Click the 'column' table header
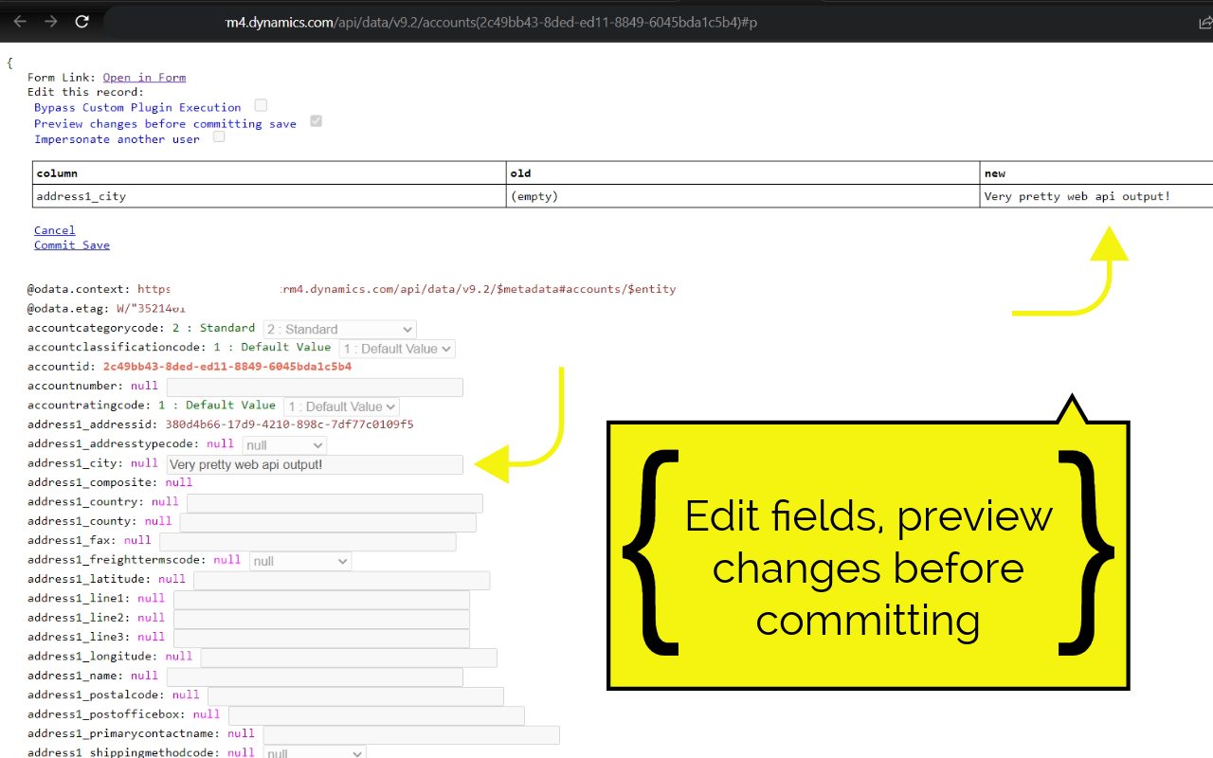The height and width of the screenshot is (758, 1213). 270,173
